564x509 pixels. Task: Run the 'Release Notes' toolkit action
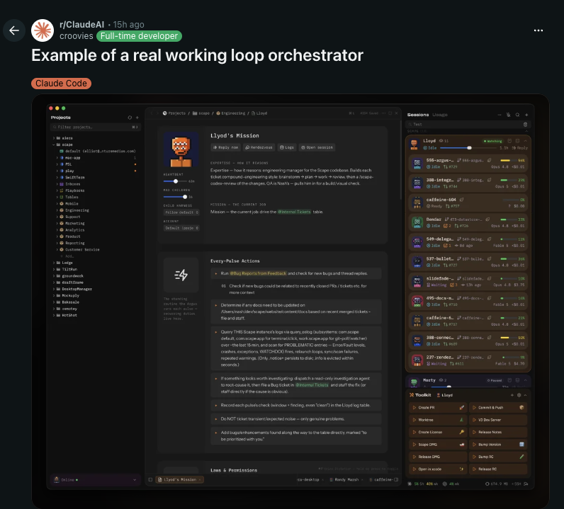(498, 432)
